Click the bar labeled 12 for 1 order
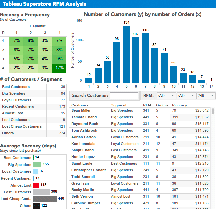 (89, 80)
